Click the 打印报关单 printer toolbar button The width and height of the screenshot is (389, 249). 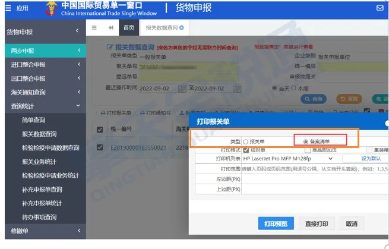click(116, 113)
